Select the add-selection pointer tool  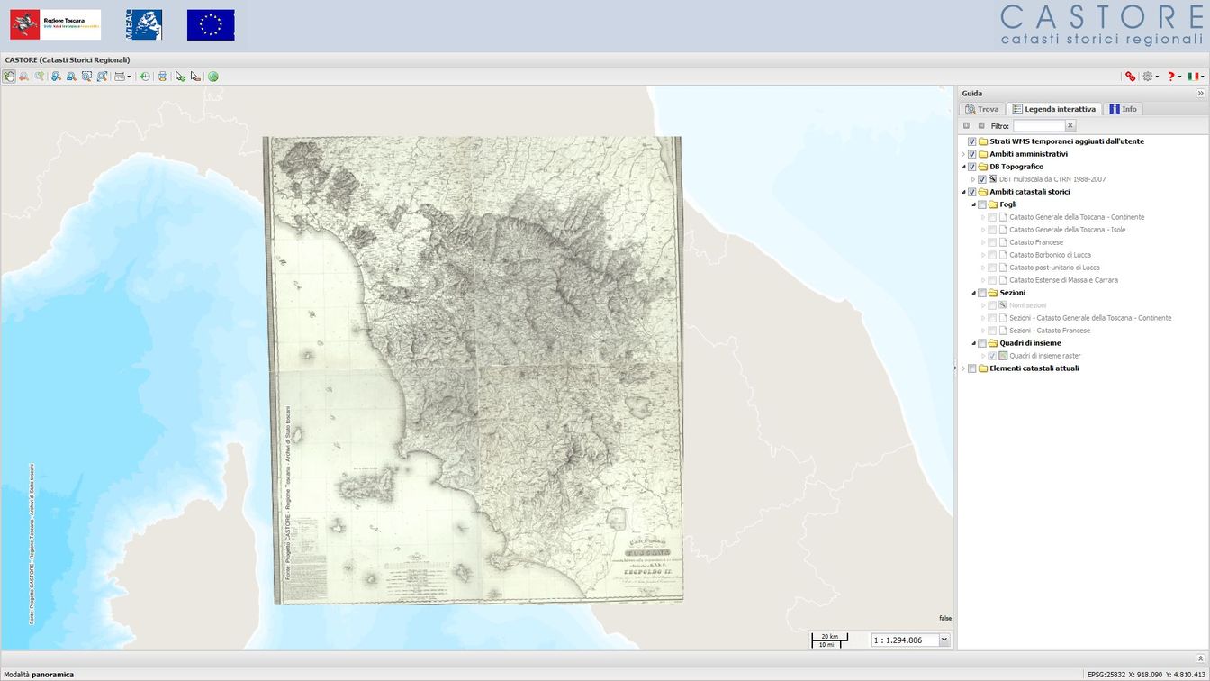pyautogui.click(x=180, y=77)
